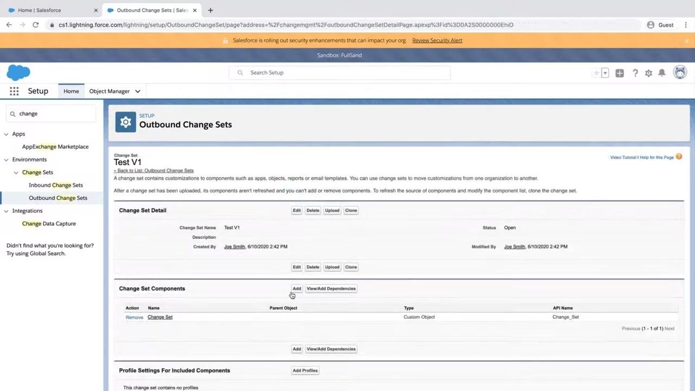Click the Quick Find box containing 'change'
Image resolution: width=695 pixels, height=391 pixels.
[51, 113]
